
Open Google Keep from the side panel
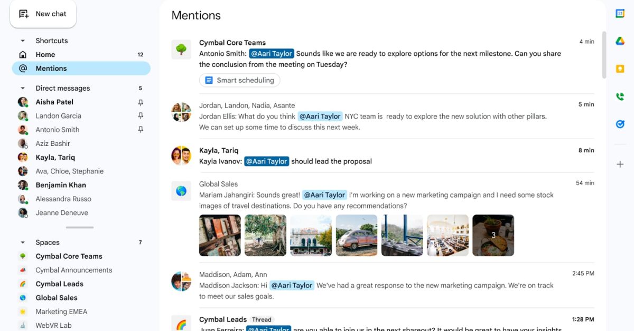619,69
